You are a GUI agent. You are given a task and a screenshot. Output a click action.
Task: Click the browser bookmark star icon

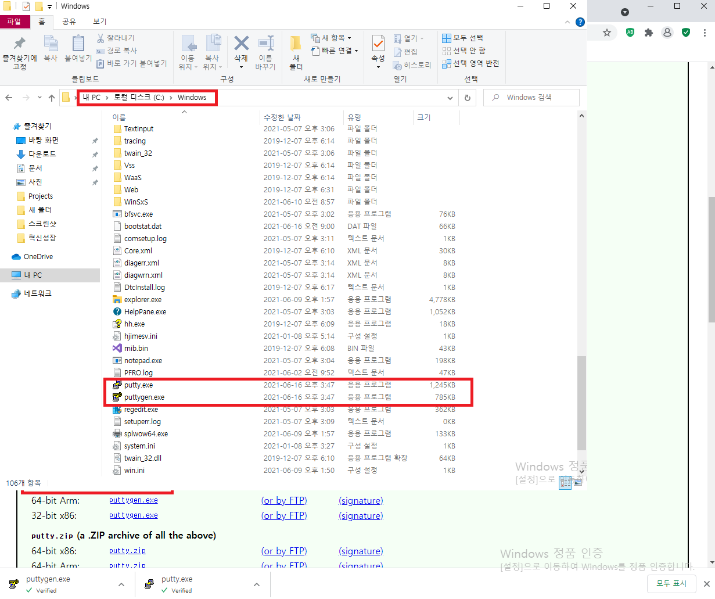tap(607, 33)
